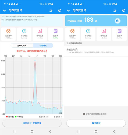This screenshot has width=128, height=135.
Task: Tap 丢包率 percent icon on right results screen
Action: click(119, 31)
